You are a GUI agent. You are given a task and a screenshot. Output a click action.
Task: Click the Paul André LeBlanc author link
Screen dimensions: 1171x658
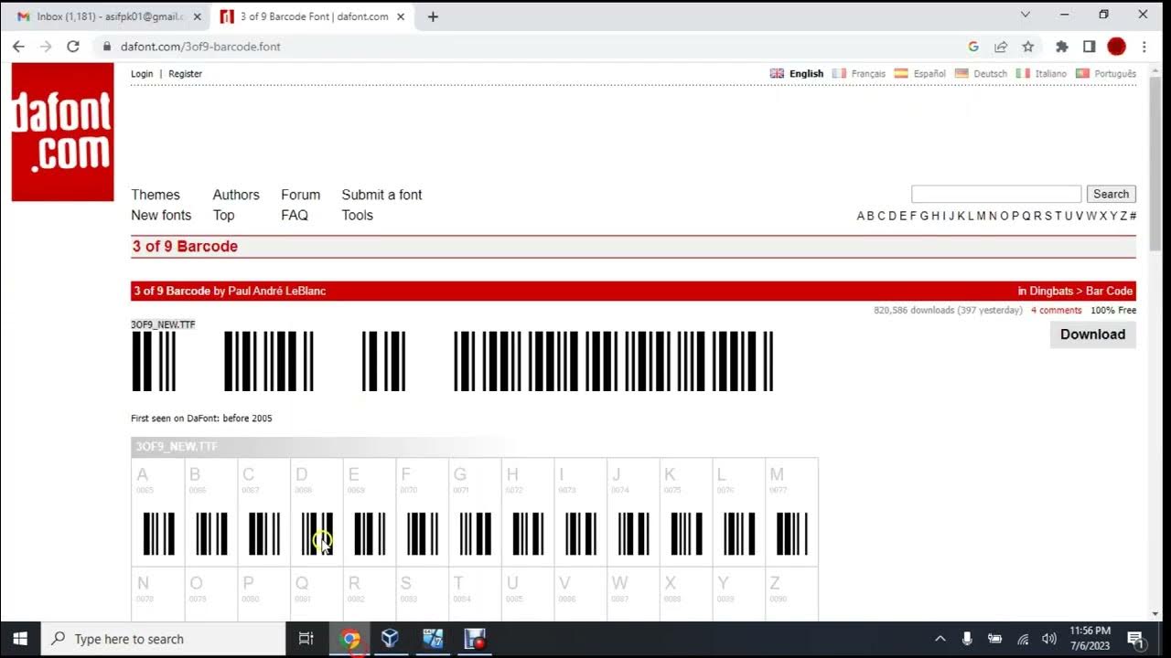point(277,291)
